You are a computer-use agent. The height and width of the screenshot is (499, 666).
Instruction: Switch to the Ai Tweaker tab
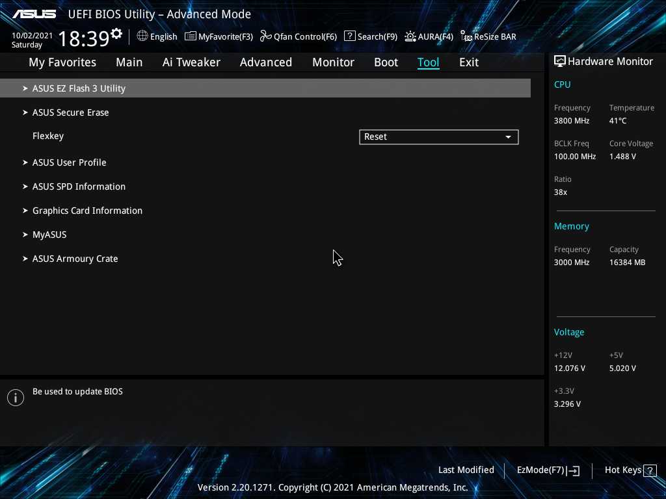(191, 62)
